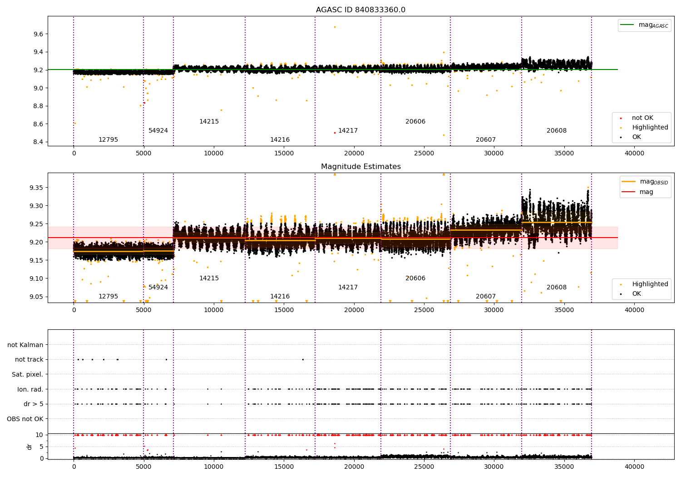Click observation label 54924 in the top plot
Viewport: 681px width, 477px height.
coord(158,131)
